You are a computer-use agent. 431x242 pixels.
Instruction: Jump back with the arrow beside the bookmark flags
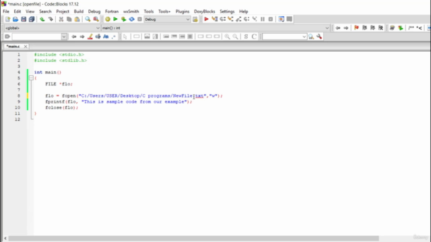[x=338, y=28]
